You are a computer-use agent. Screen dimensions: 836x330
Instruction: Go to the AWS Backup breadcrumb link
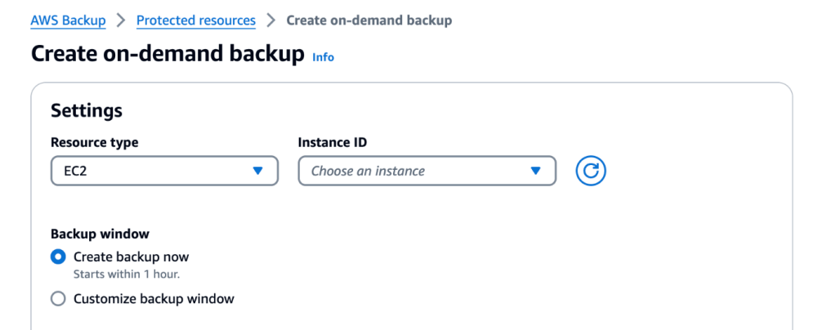coord(68,20)
